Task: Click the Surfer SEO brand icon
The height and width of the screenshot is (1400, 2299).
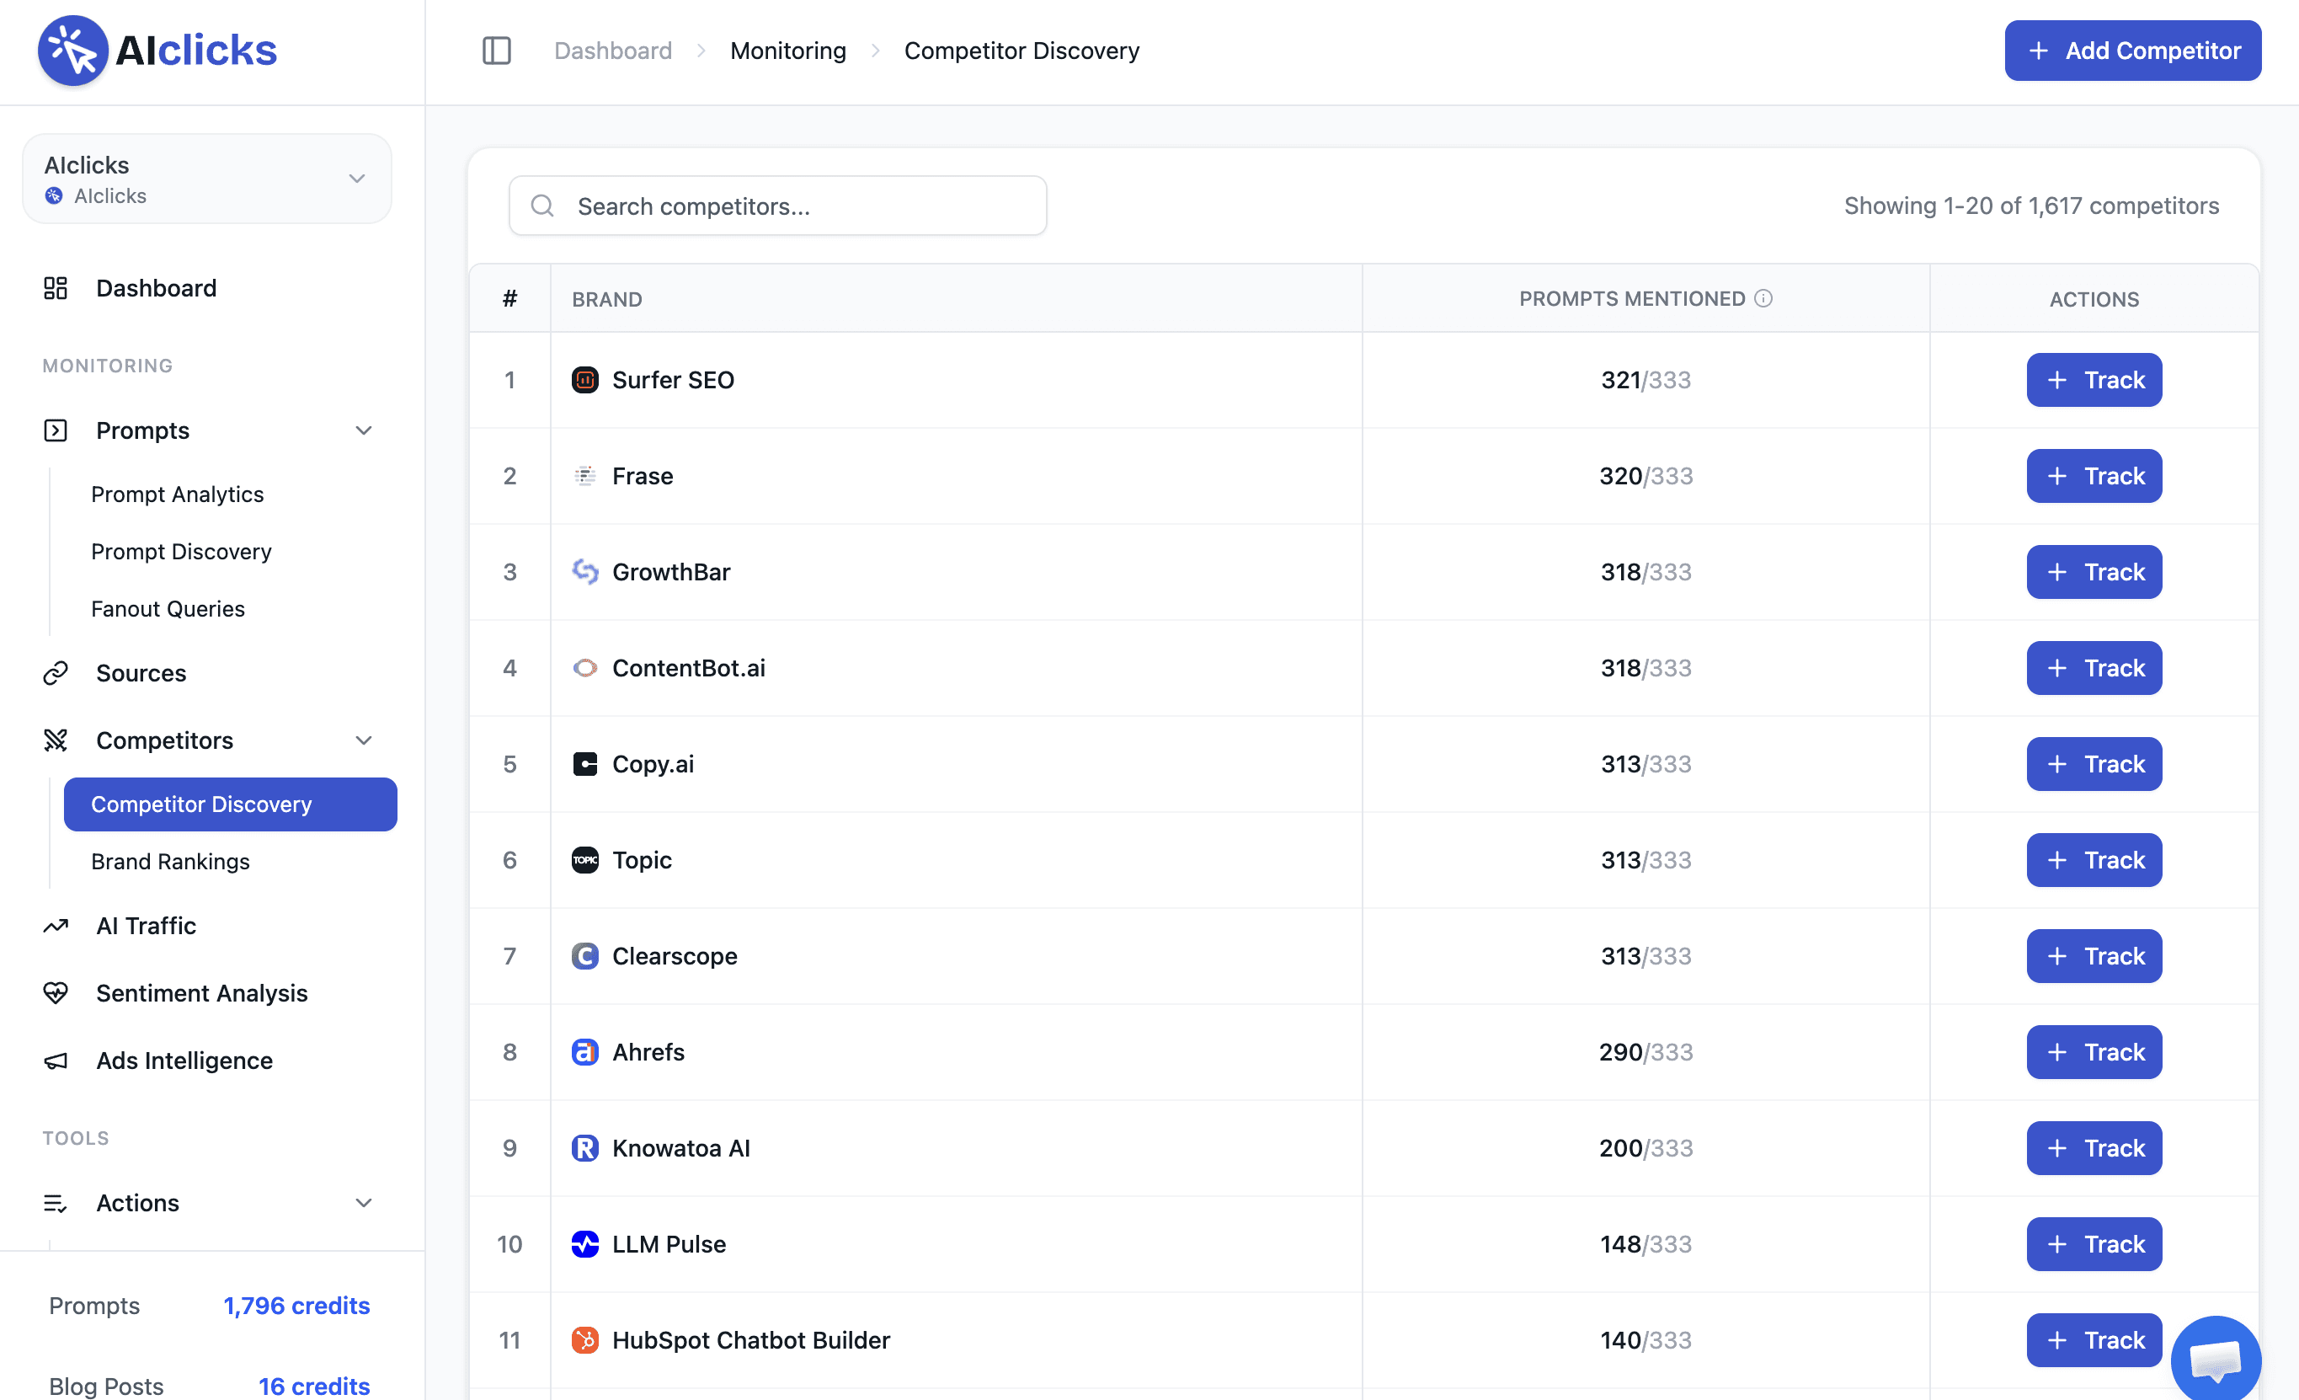Action: click(x=585, y=380)
